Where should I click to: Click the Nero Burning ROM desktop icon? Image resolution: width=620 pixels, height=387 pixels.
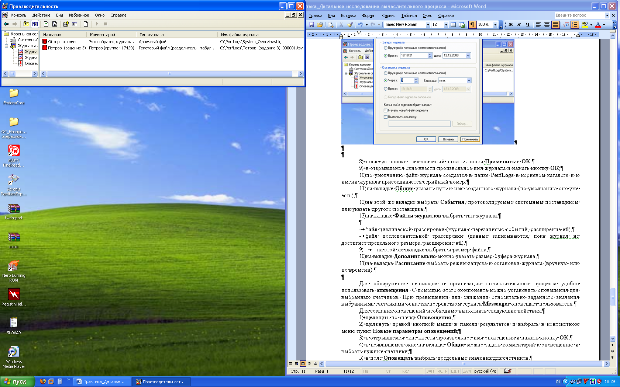click(x=14, y=271)
